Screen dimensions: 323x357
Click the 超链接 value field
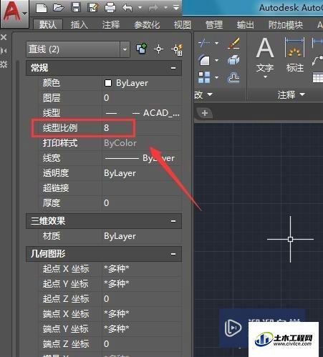click(142, 188)
